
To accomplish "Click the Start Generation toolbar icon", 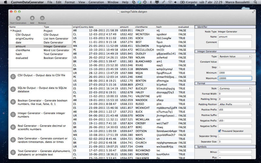I will coord(18,18).
